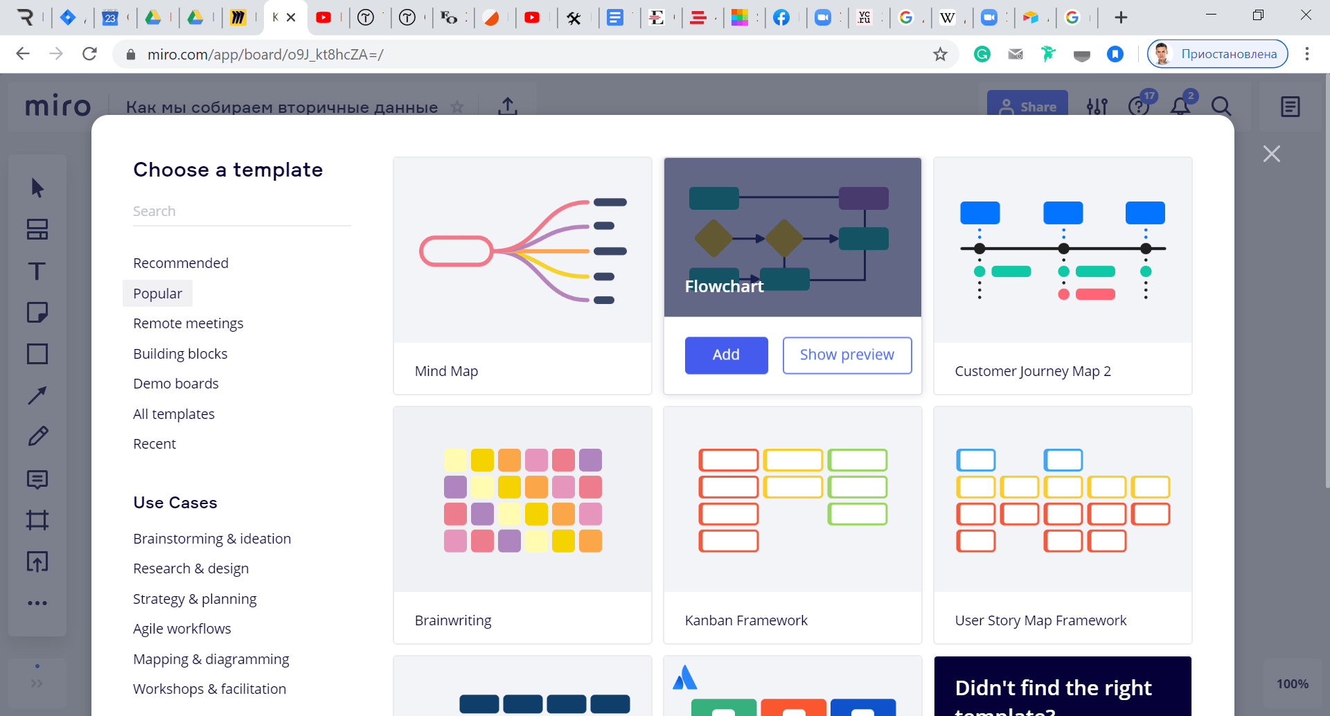
Task: Select the Shape rectangle tool
Action: pyautogui.click(x=37, y=354)
